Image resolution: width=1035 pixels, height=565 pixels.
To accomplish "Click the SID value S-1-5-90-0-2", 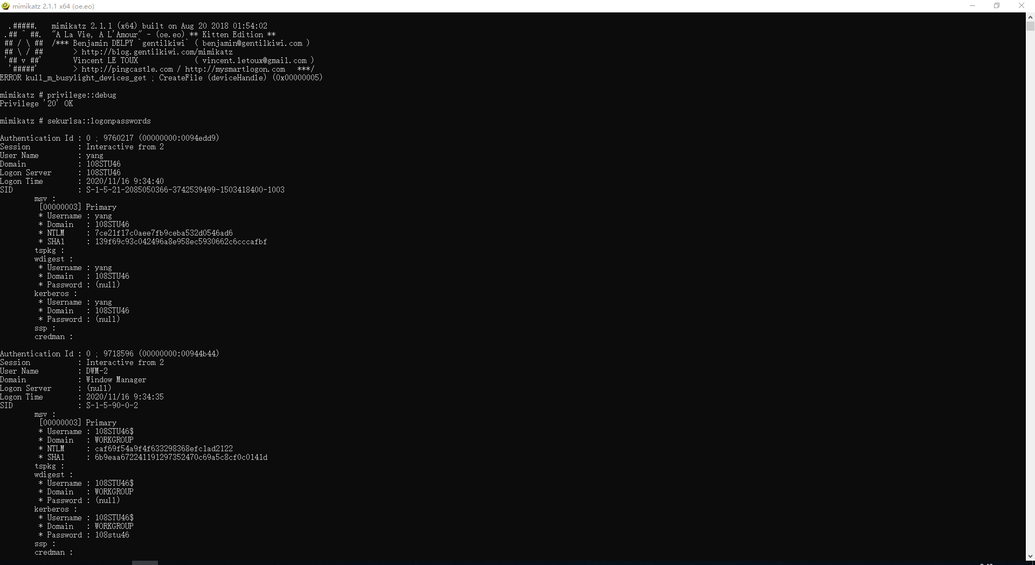I will [x=112, y=405].
